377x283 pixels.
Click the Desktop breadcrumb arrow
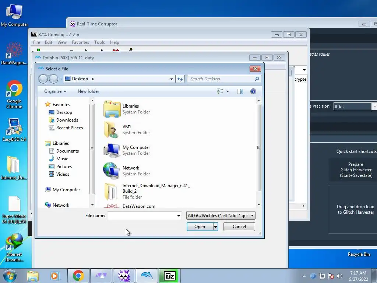(x=93, y=79)
